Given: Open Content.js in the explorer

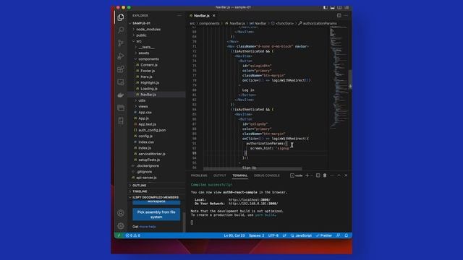Looking at the screenshot, I should click(x=149, y=65).
